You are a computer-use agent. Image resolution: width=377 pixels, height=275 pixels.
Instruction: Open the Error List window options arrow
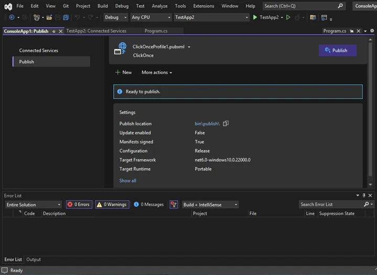pyautogui.click(x=358, y=195)
